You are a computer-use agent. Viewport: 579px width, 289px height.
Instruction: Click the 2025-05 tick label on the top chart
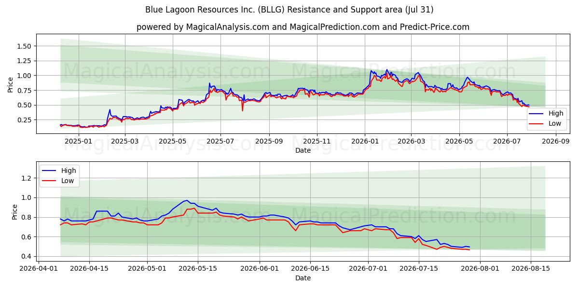[173, 142]
